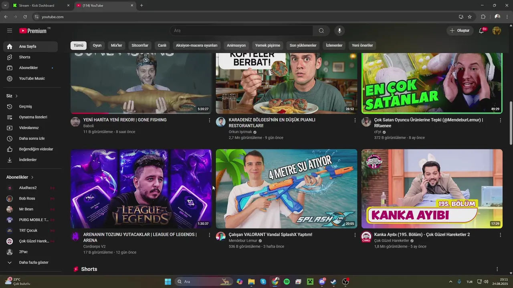Open Mendebur Lemur channel avatar
Screen dimensions: 513x288
coord(221,236)
